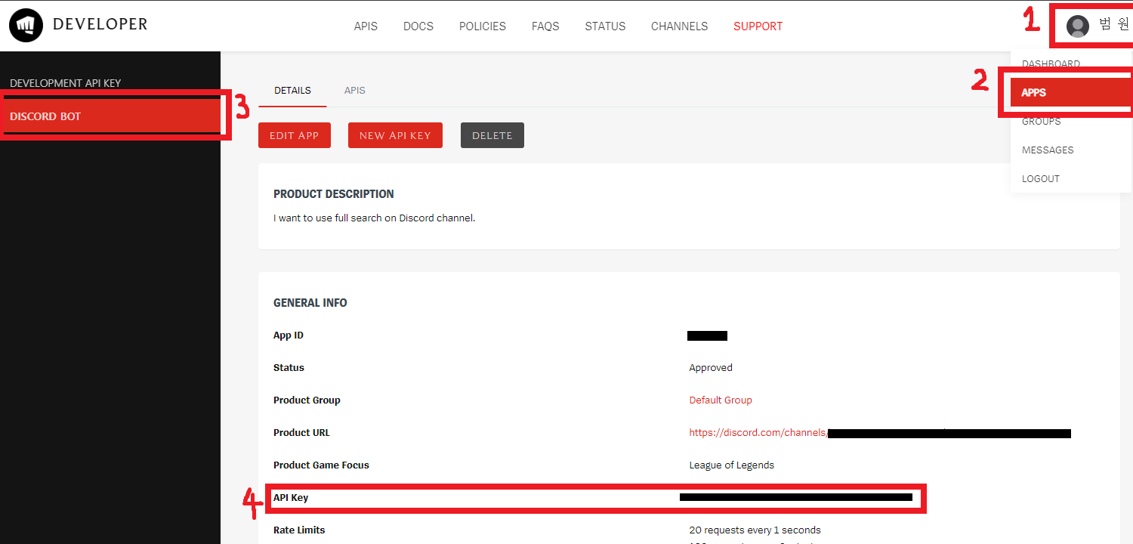Open the user profile avatar icon
This screenshot has height=544, width=1133.
pos(1077,26)
